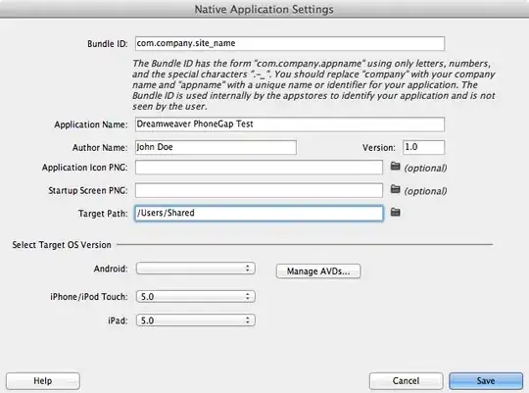Click the "iPad:" label
Screen dimensions: 529x393
click(118, 320)
